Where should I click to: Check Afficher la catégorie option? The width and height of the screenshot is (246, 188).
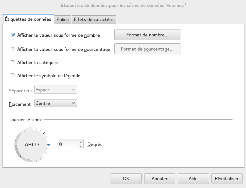(13, 62)
